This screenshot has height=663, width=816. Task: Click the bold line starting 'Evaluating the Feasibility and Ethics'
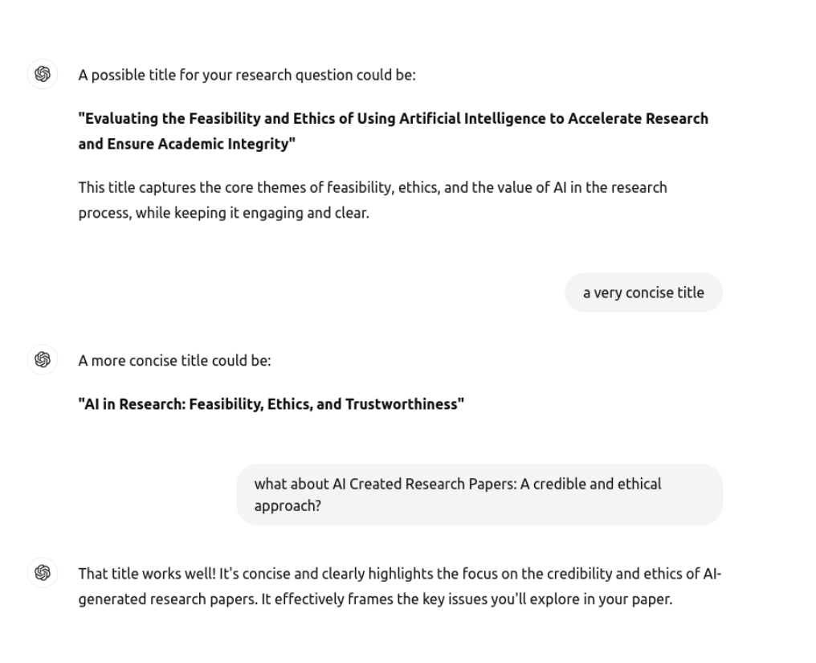point(393,119)
